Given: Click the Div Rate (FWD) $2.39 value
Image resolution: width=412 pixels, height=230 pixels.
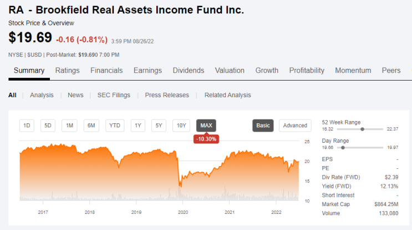Looking at the screenshot, I should tap(391, 177).
